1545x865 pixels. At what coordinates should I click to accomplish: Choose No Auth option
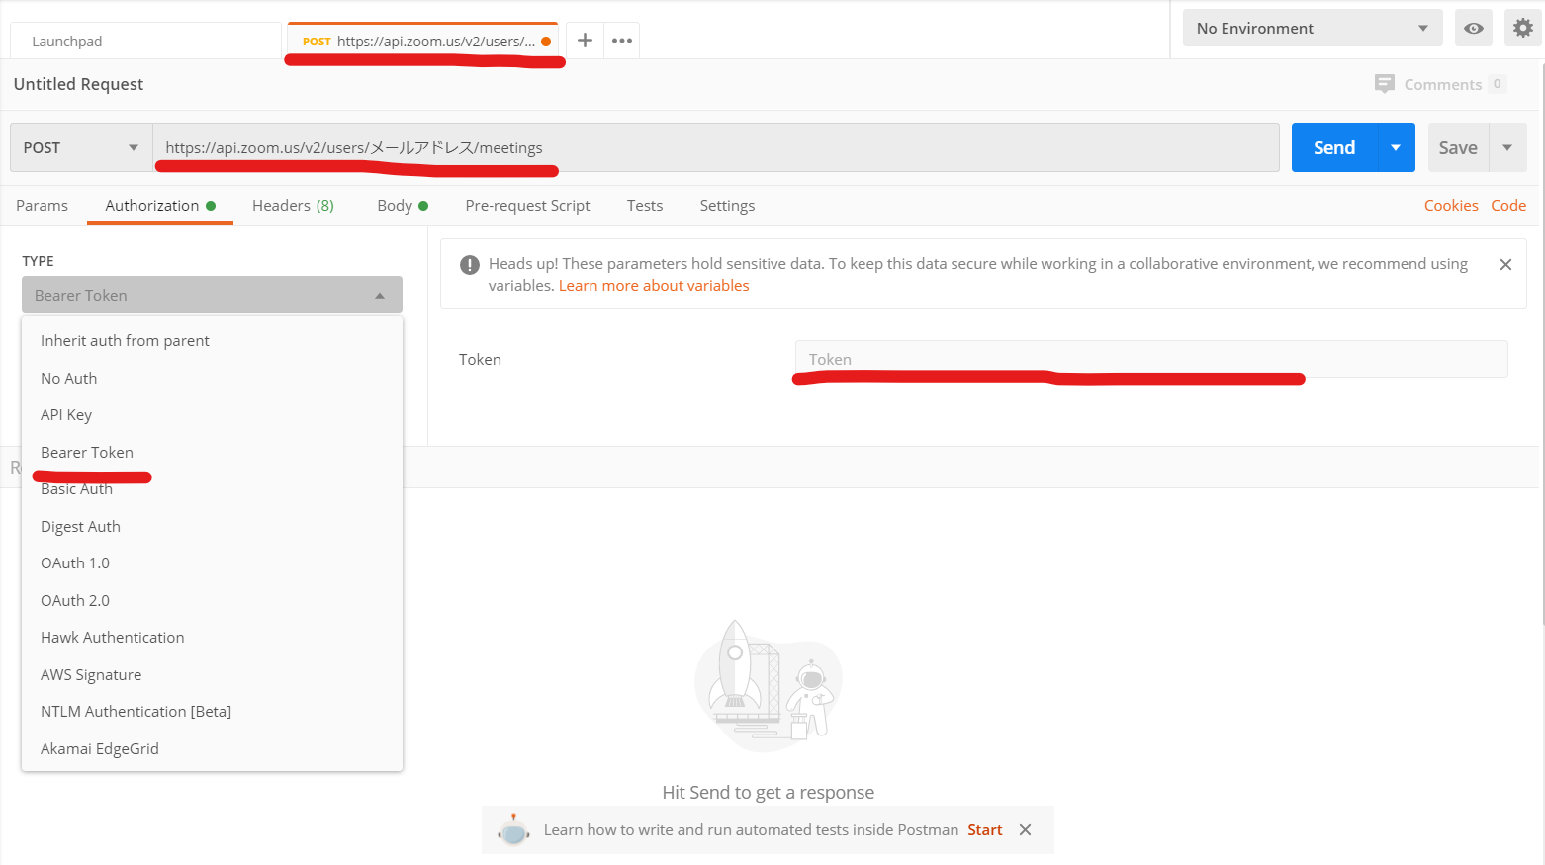pyautogui.click(x=212, y=378)
